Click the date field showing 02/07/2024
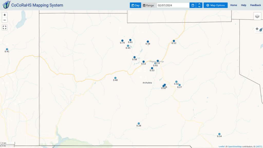263x148 pixels. tap(173, 5)
